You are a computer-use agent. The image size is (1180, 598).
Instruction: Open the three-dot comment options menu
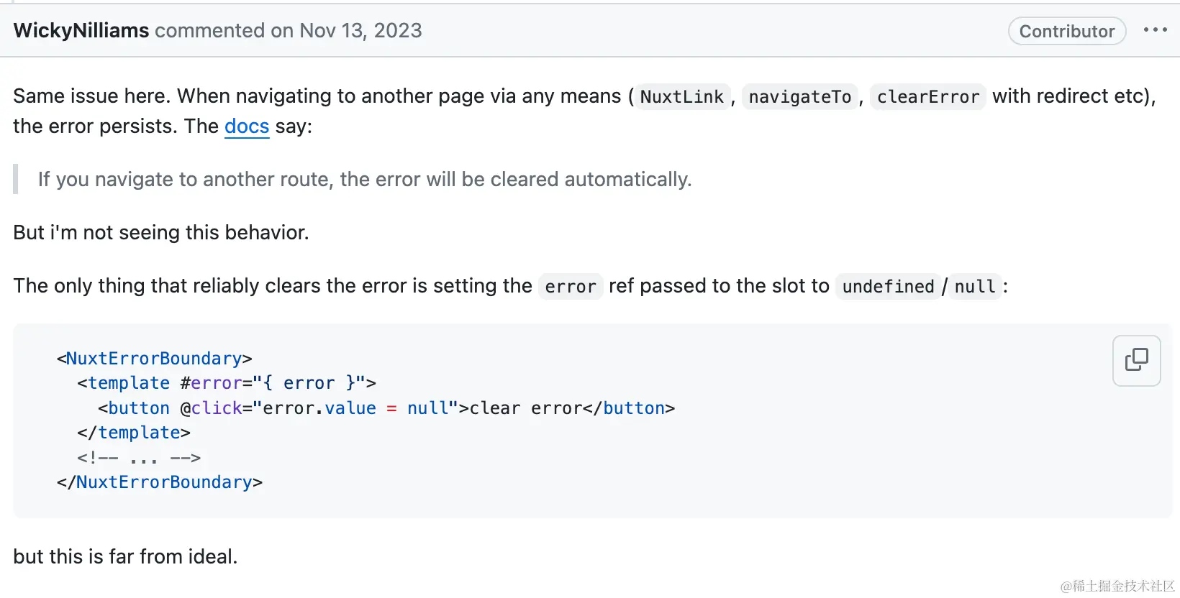pyautogui.click(x=1155, y=30)
